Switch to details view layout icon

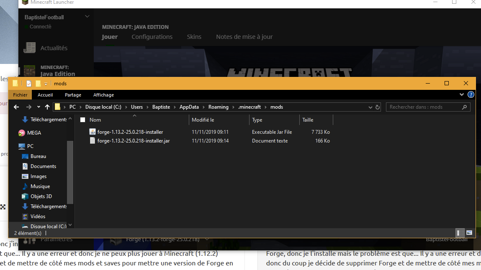tap(458, 233)
